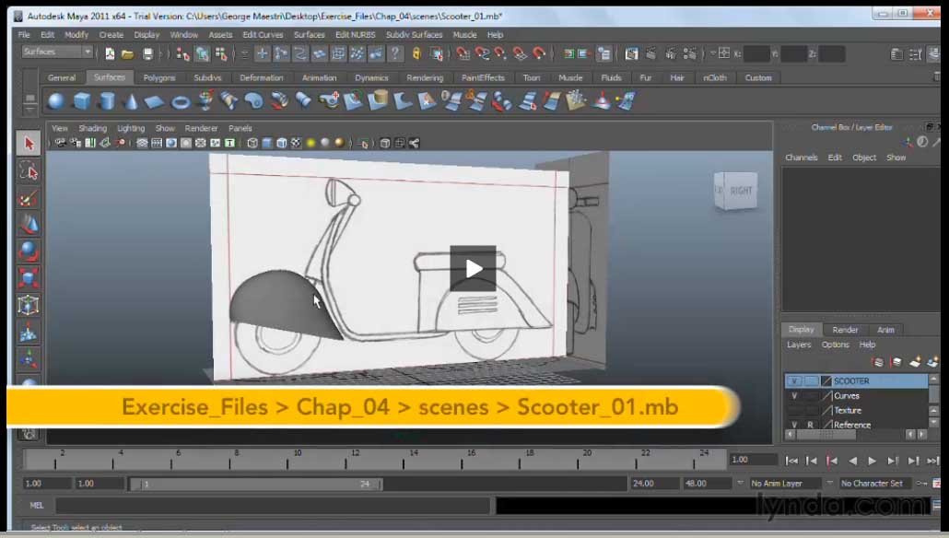Open the layer editor Options menu

(836, 345)
